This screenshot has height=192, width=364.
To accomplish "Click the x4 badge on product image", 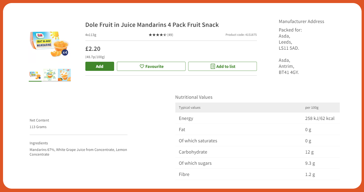I will coord(65,52).
